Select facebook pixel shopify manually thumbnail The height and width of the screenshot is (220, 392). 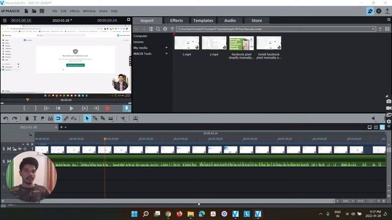[241, 43]
